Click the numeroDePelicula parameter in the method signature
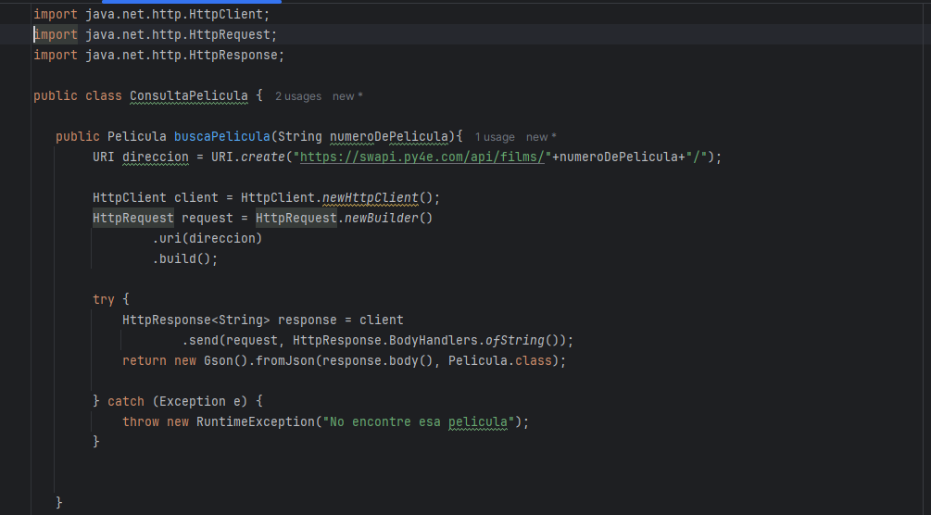This screenshot has height=515, width=931. point(389,136)
